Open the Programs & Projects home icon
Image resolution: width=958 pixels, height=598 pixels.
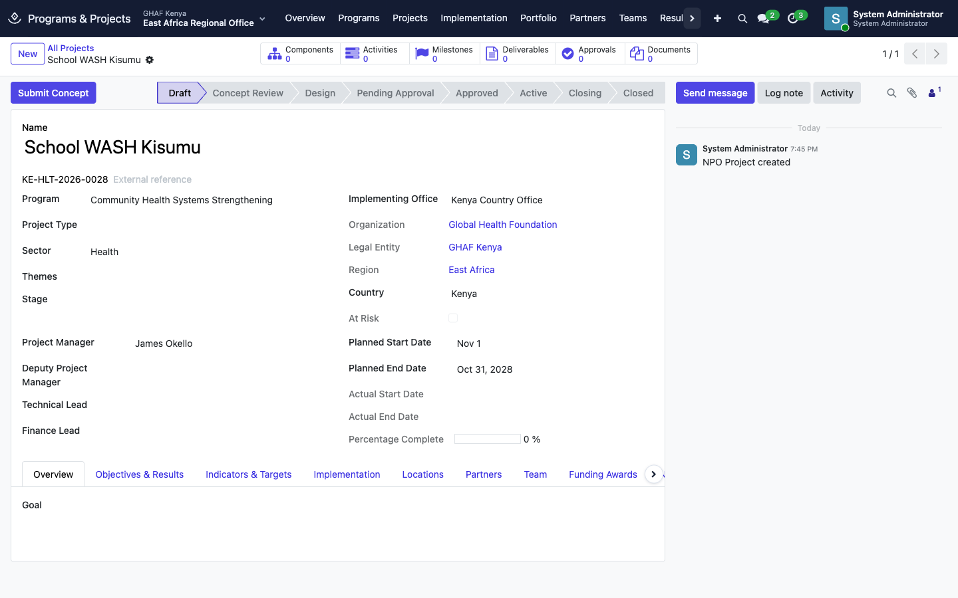[x=15, y=18]
